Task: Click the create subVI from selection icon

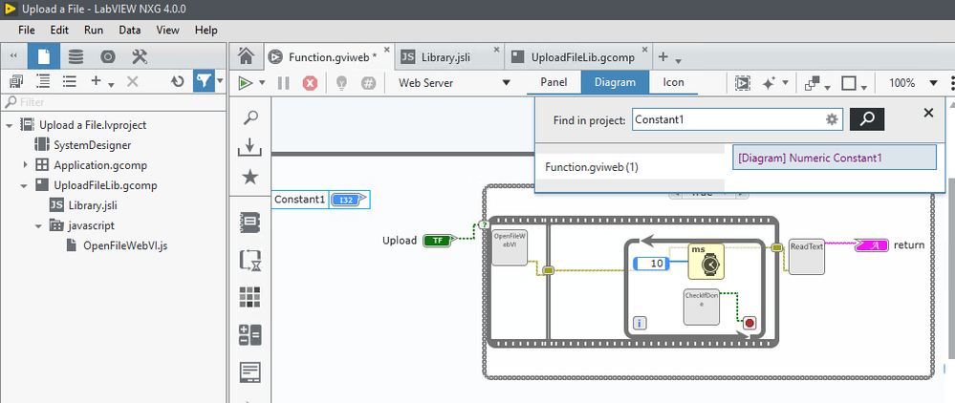Action: coord(743,83)
